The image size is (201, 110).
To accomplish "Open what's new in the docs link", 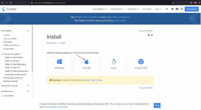I will [x=118, y=17].
